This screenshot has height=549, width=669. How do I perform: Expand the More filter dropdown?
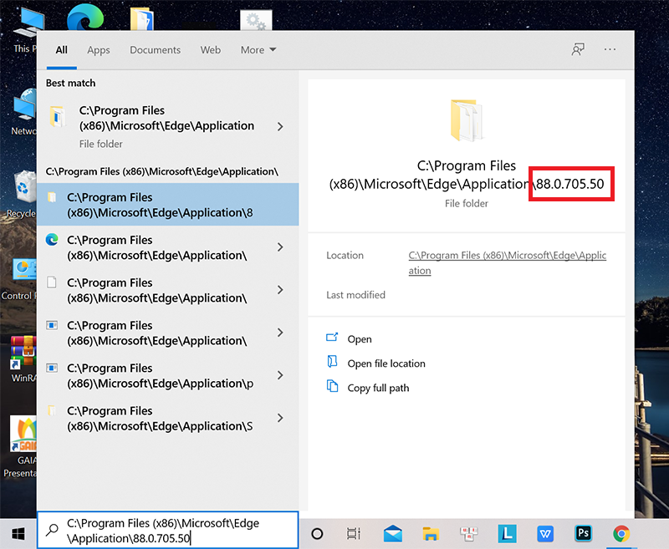pos(258,50)
